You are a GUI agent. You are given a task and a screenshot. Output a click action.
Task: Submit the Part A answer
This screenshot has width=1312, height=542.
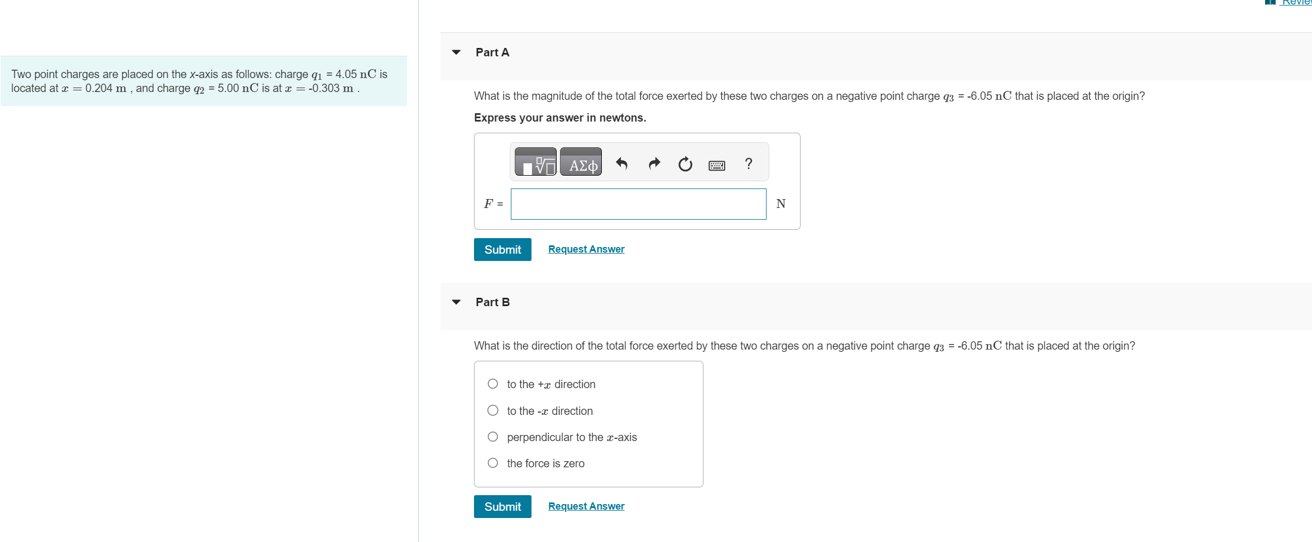click(x=502, y=249)
